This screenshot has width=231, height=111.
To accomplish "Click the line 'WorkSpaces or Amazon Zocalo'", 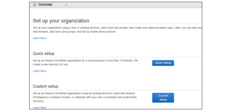I will coord(85,97).
